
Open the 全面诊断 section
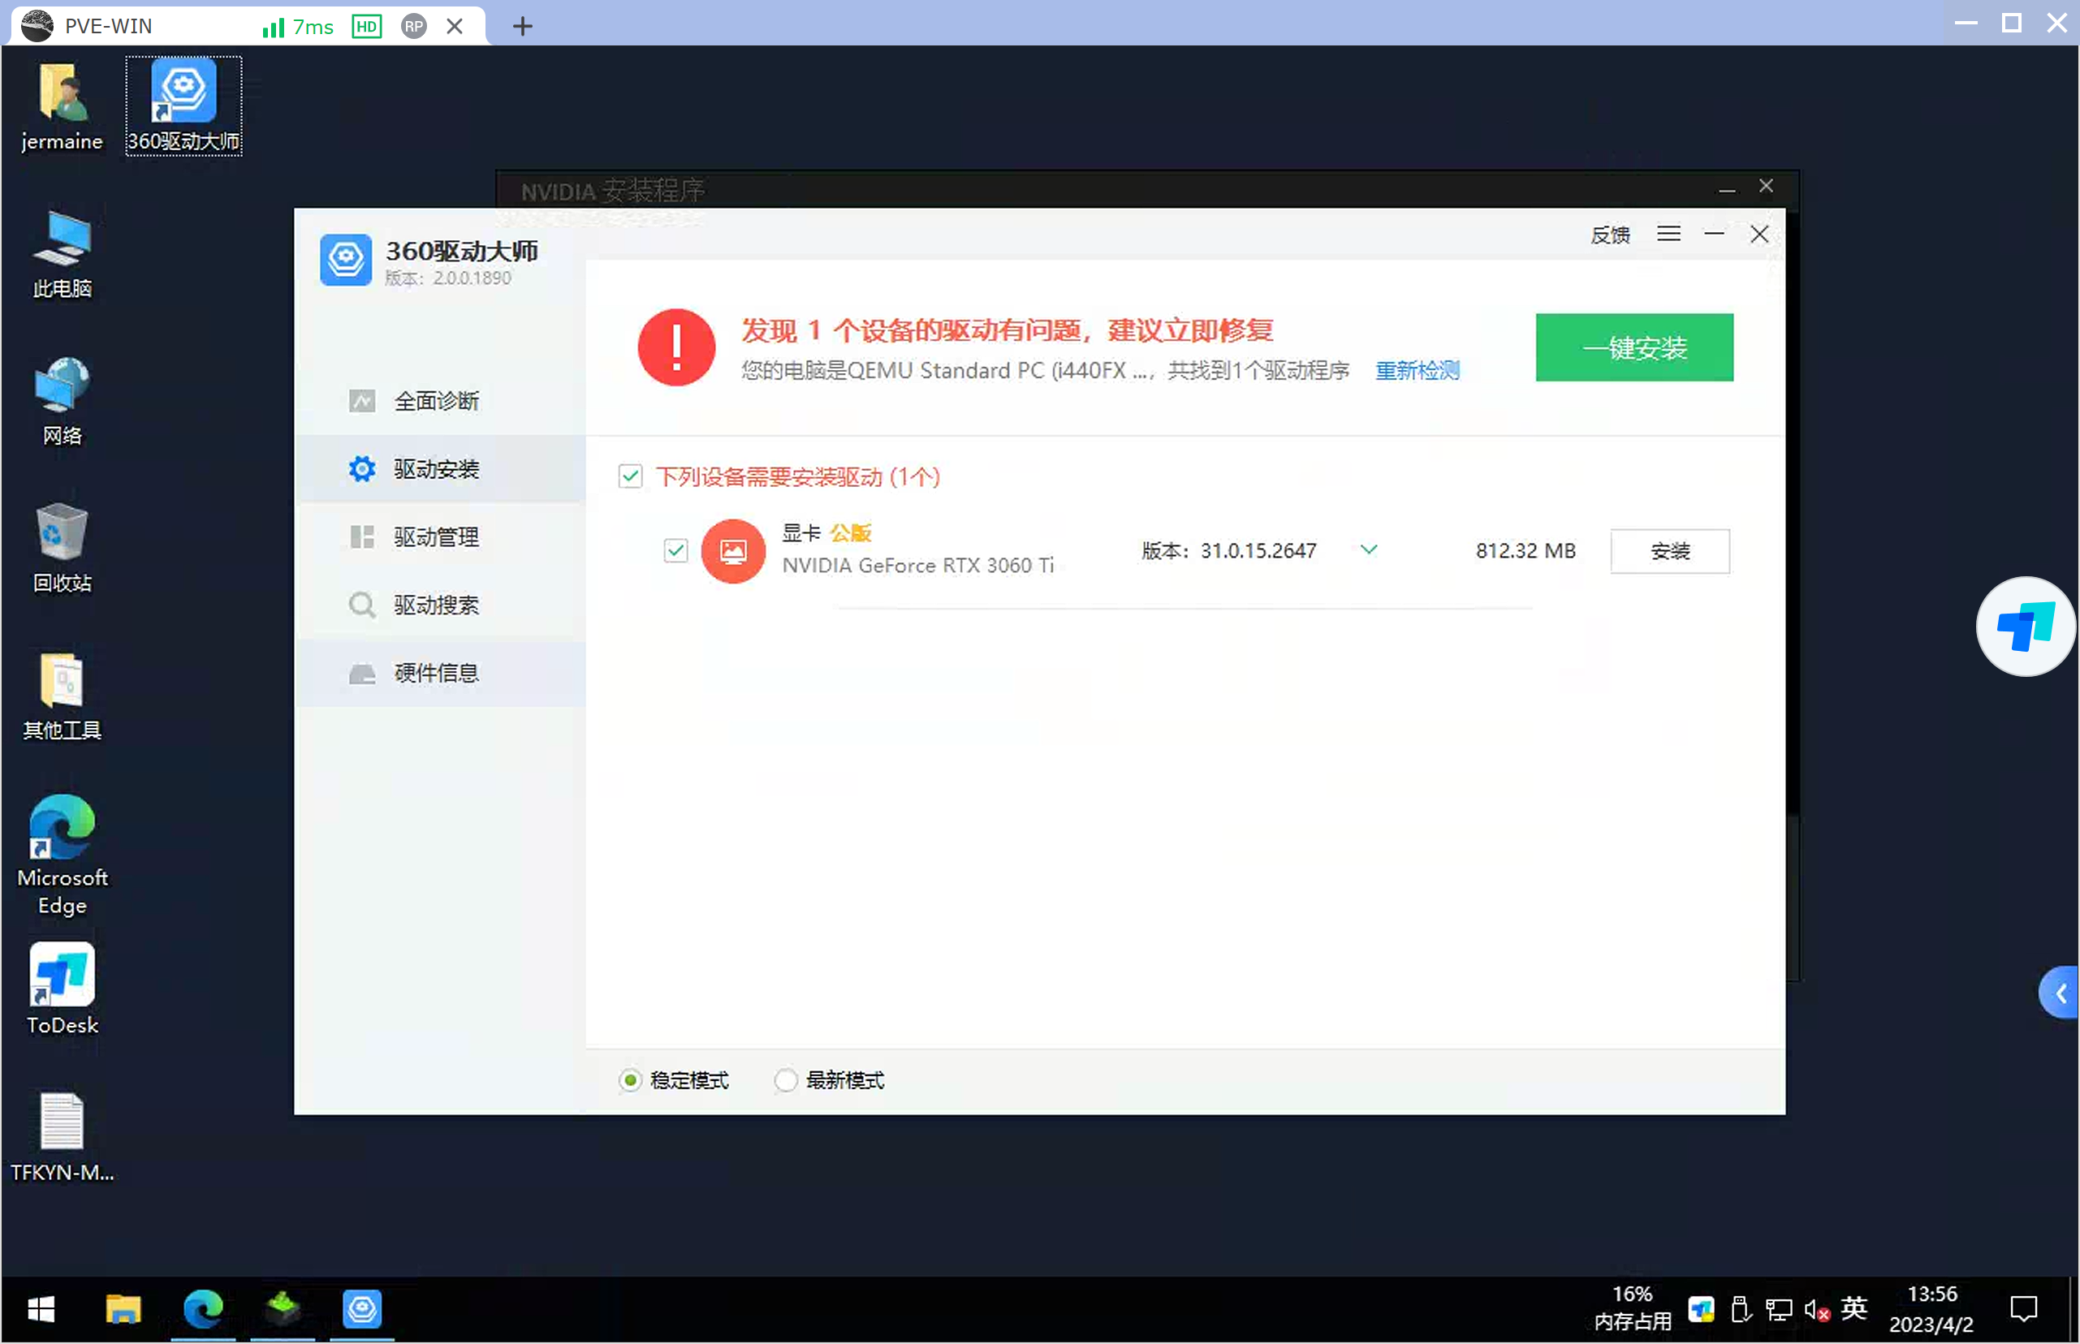click(440, 401)
